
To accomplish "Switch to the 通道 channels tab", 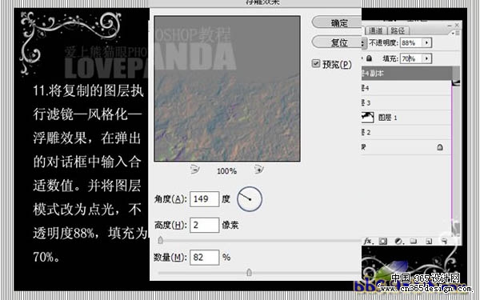I will (x=375, y=30).
